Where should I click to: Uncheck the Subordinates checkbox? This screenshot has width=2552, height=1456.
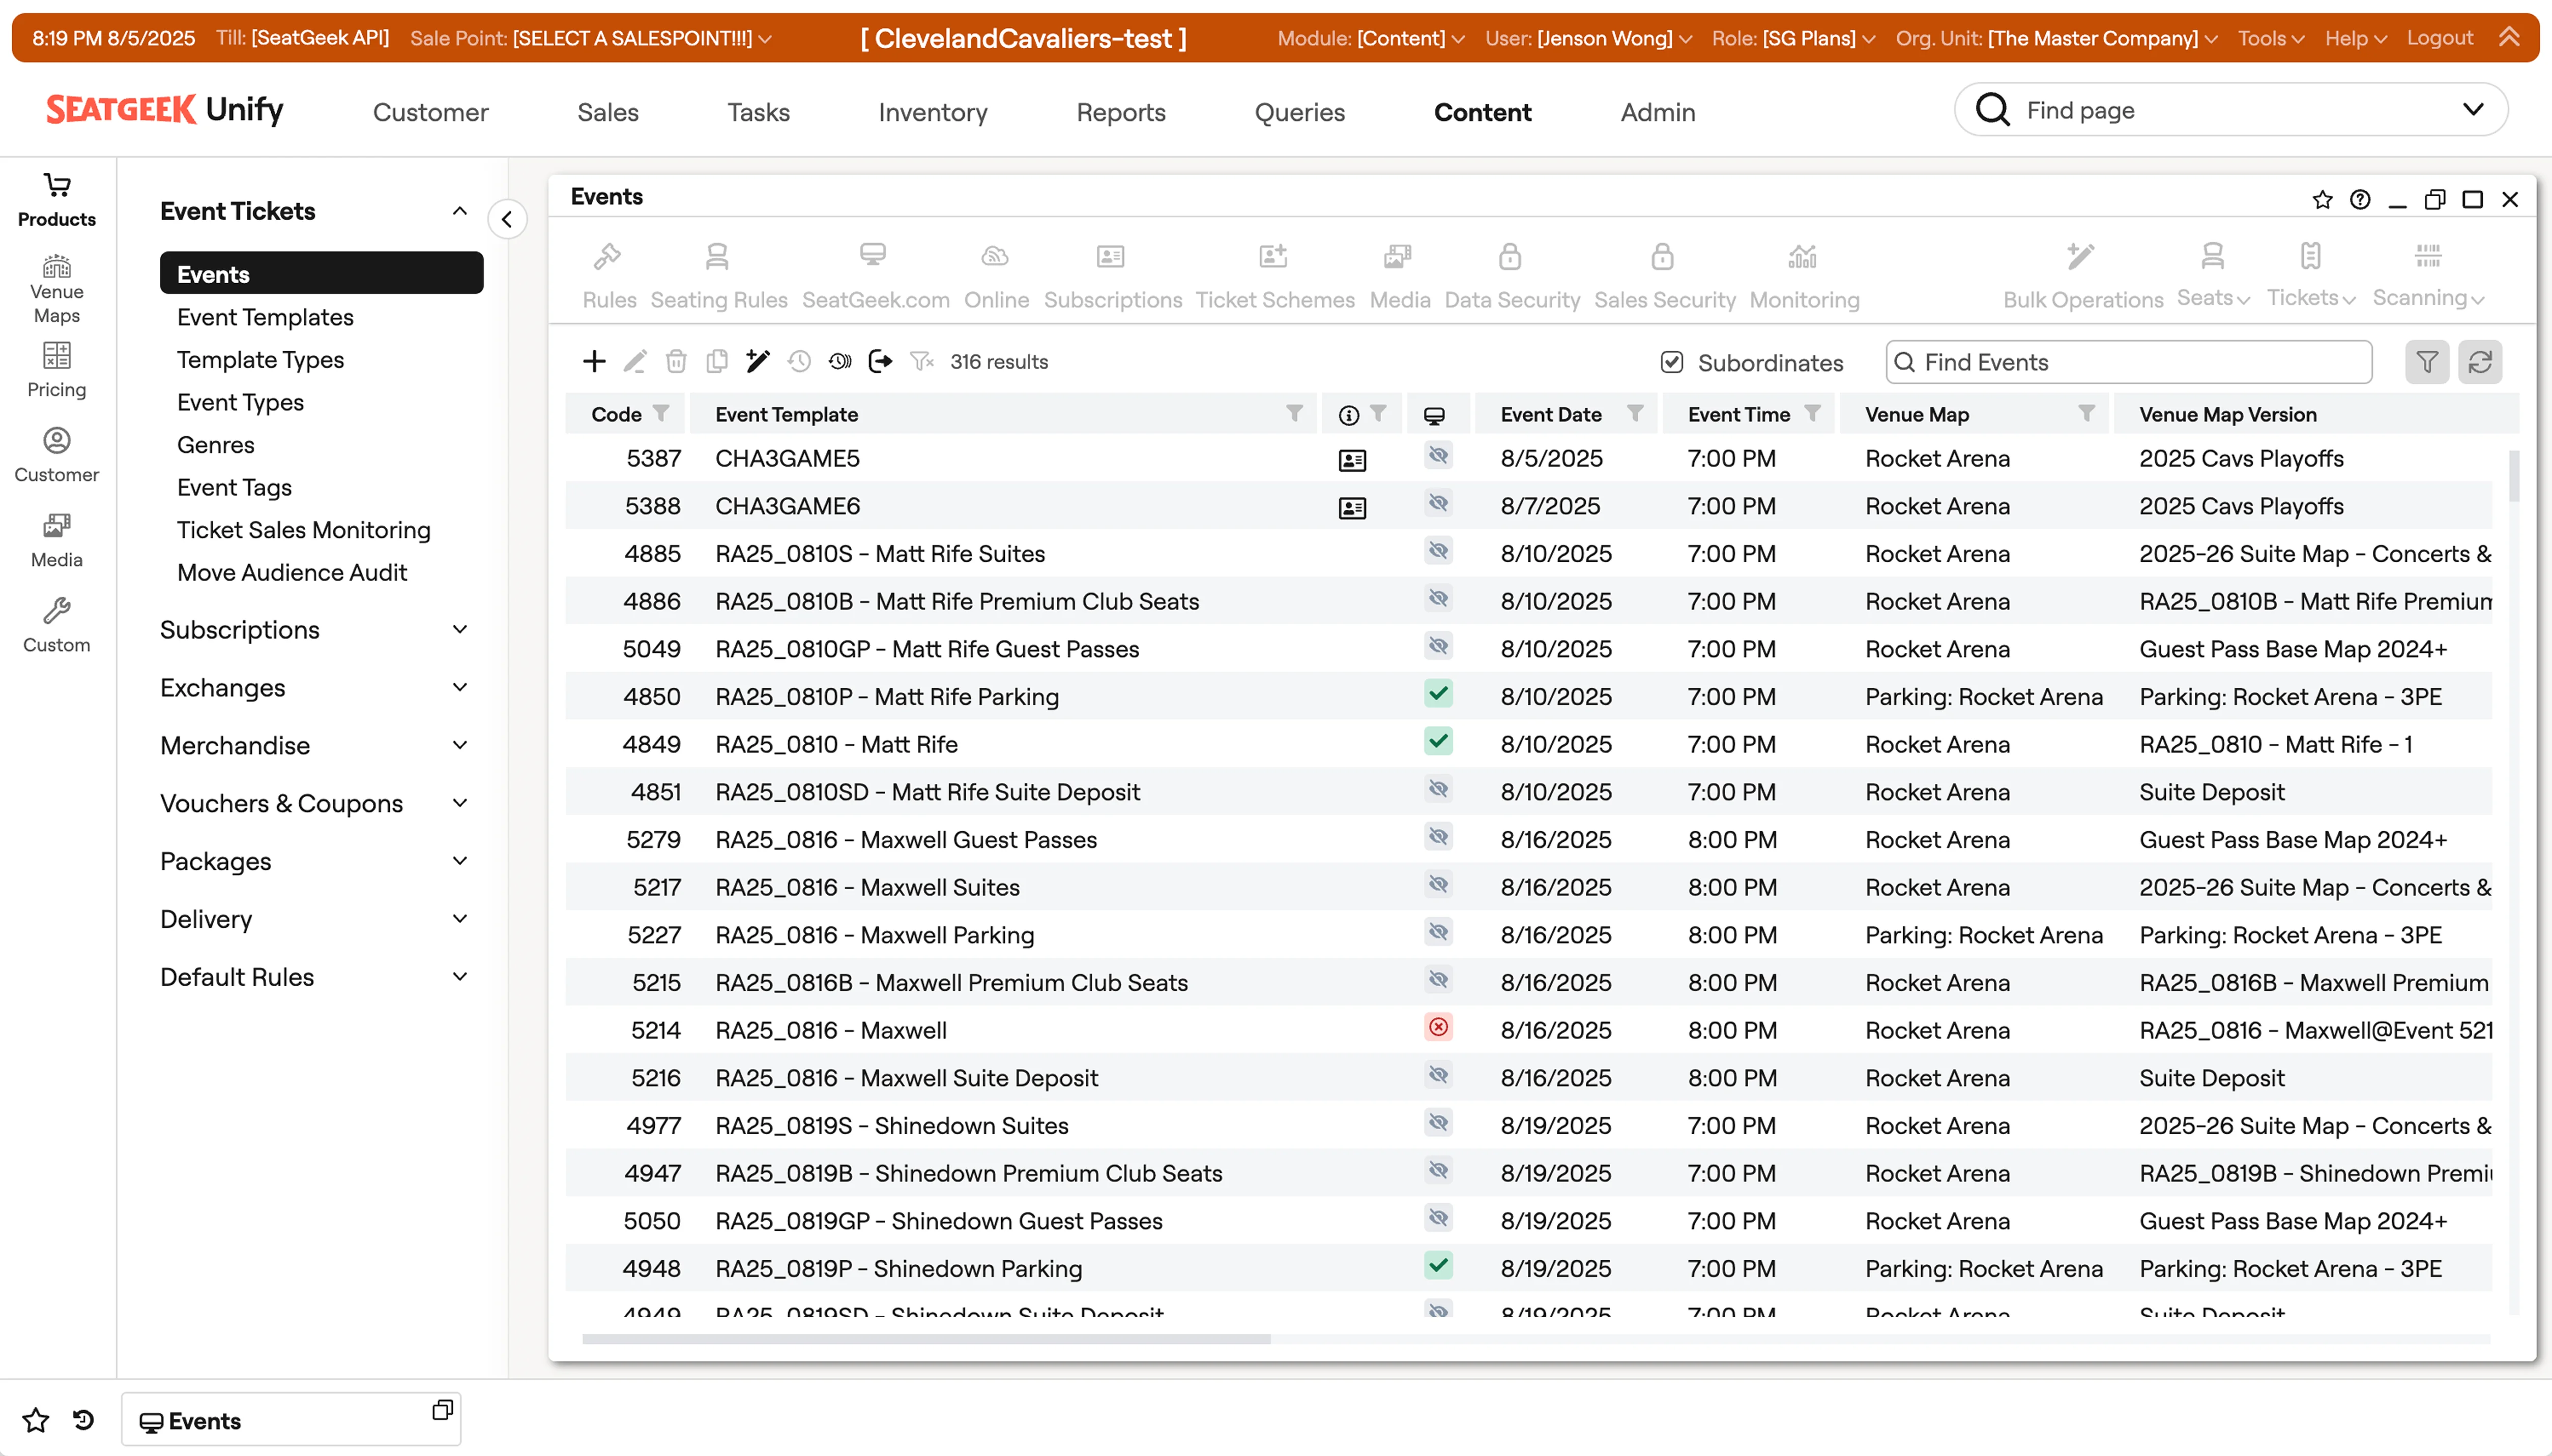coord(1671,362)
